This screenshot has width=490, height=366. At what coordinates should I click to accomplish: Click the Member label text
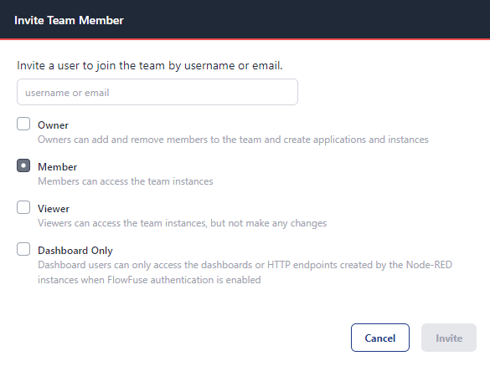click(x=58, y=167)
